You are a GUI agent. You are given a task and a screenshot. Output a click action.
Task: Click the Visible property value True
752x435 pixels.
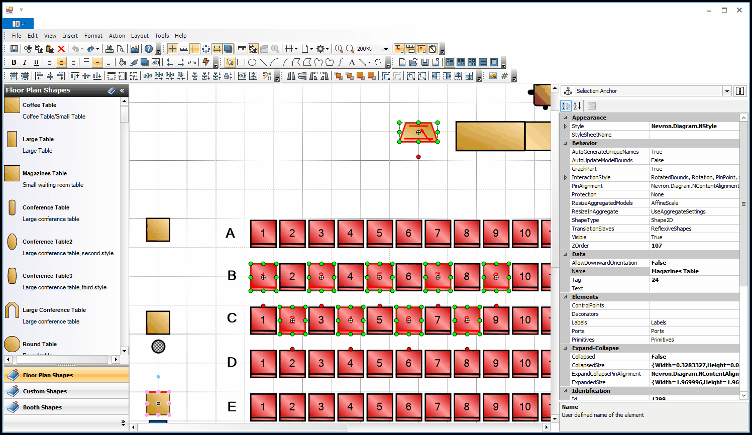click(695, 237)
